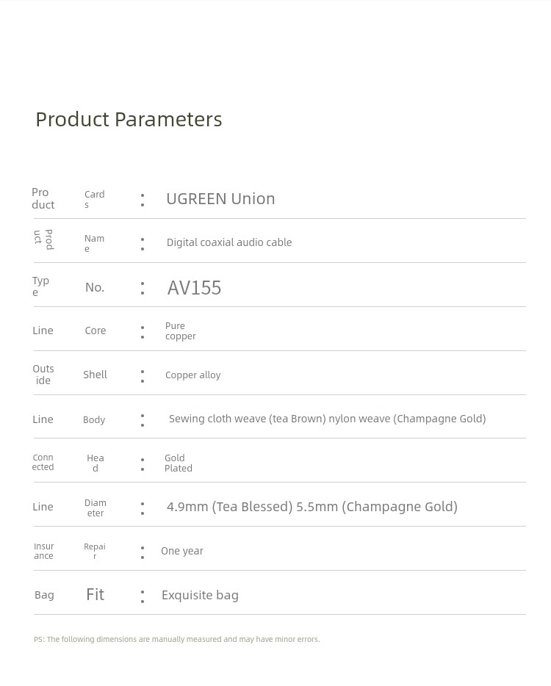
Task: Click the Cards label in first row
Action: click(95, 199)
